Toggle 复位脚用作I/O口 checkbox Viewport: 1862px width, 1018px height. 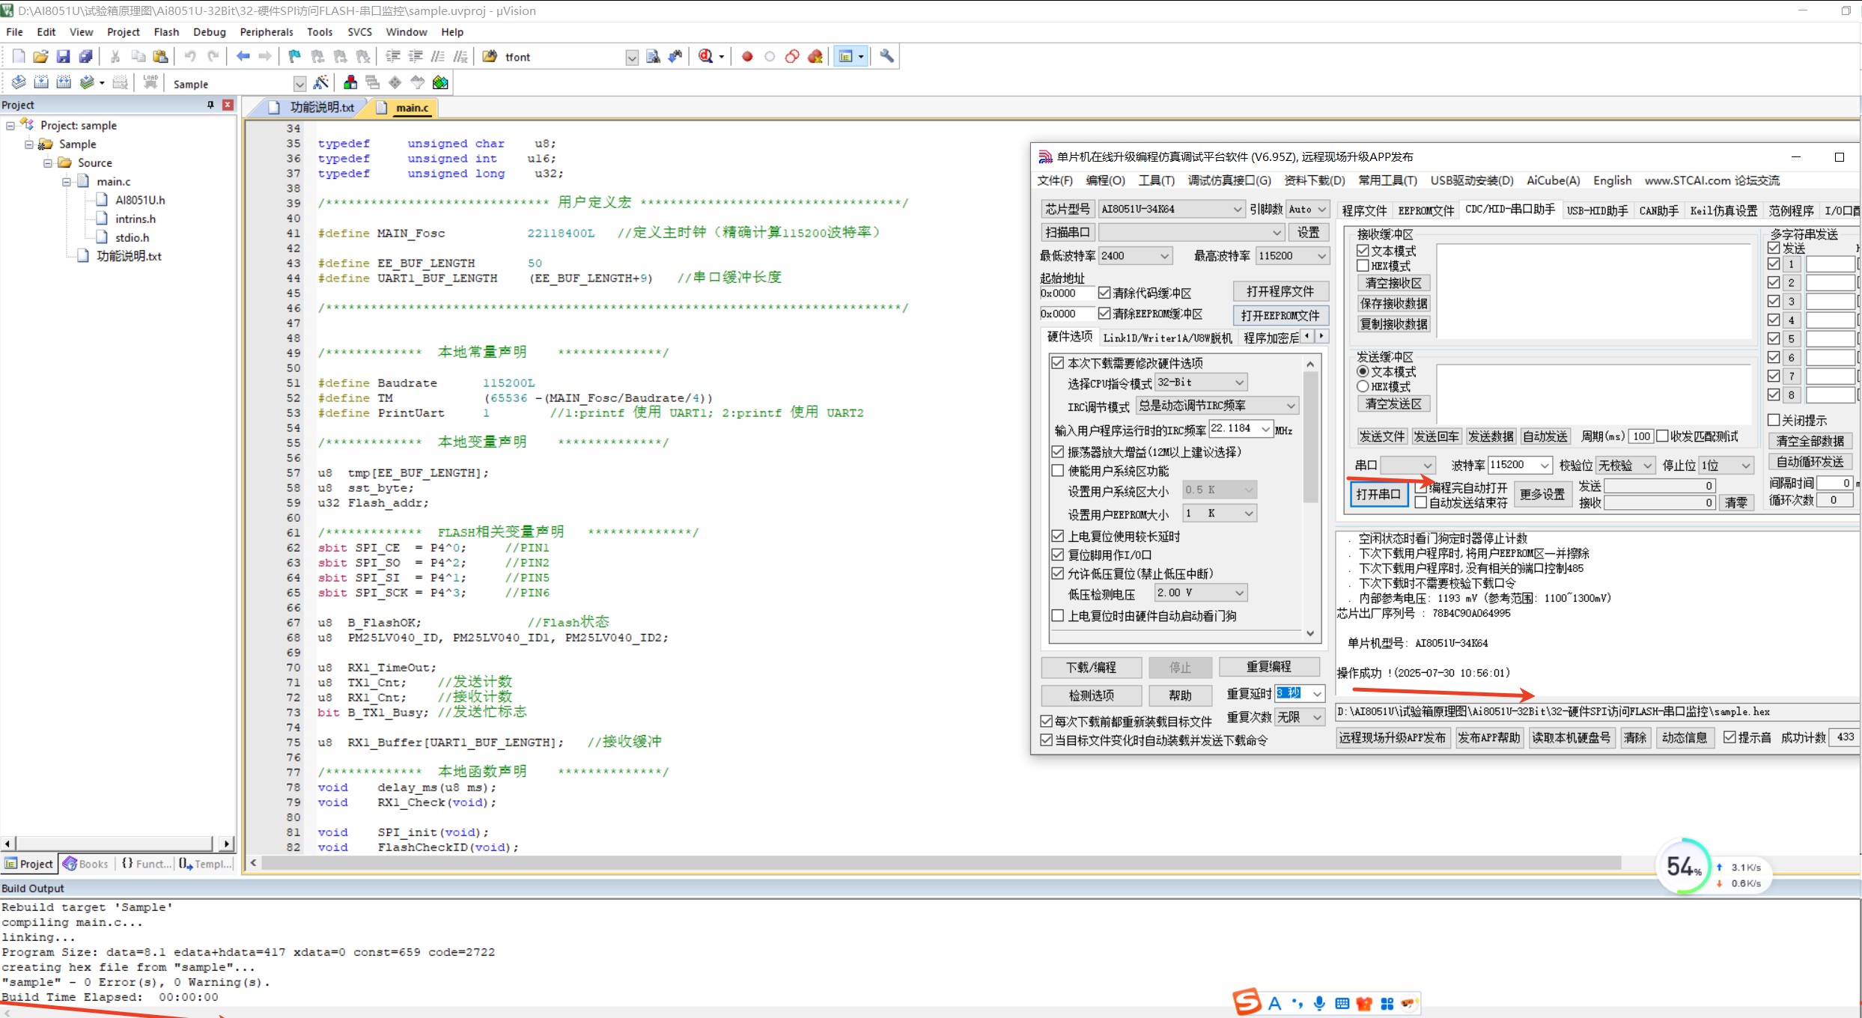1057,555
